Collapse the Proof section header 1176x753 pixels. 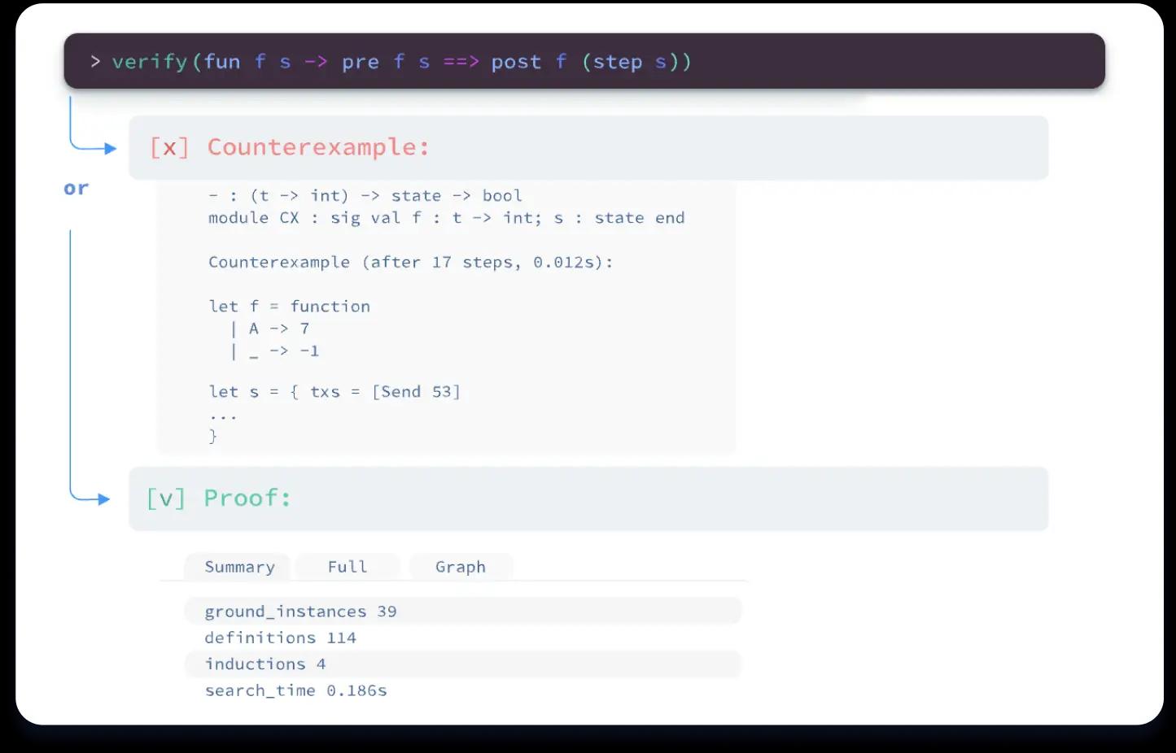pos(588,498)
